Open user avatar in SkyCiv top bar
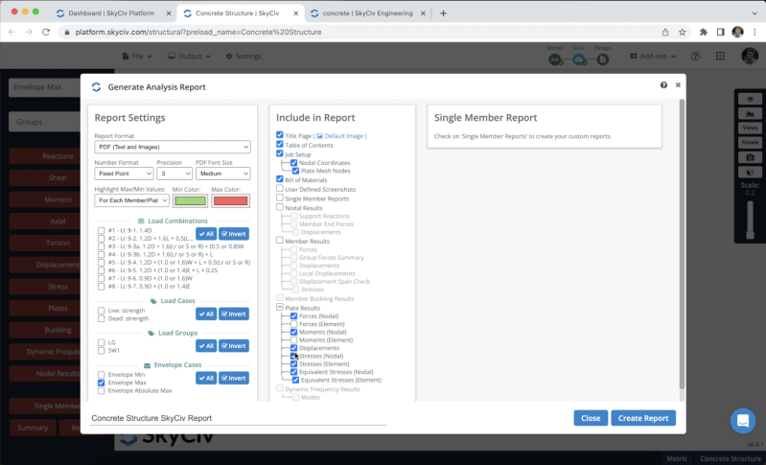766x465 pixels. click(x=750, y=57)
